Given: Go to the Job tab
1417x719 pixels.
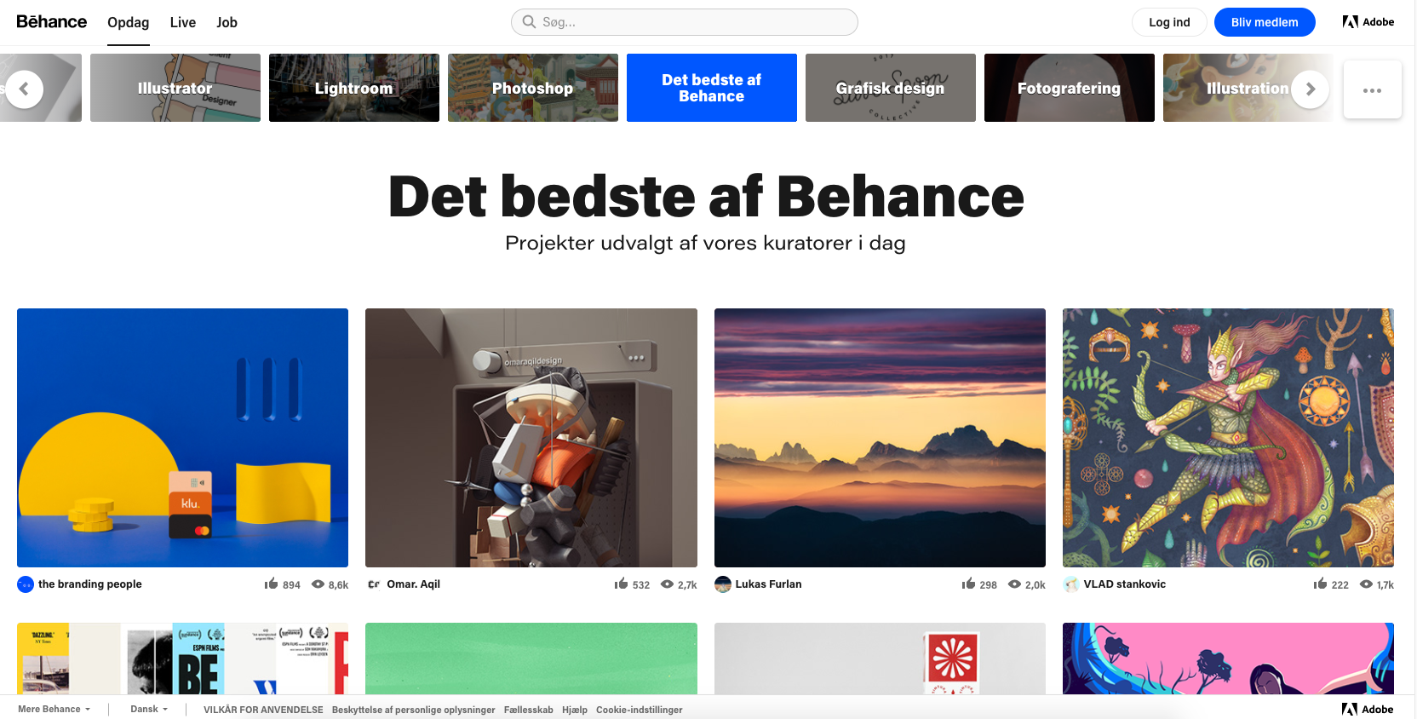Looking at the screenshot, I should tap(227, 22).
